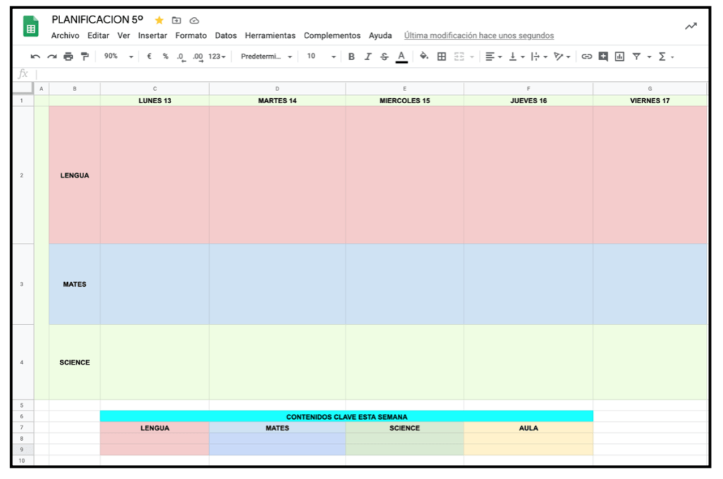Open the 90% zoom dropdown
The image size is (723, 479).
(x=118, y=57)
